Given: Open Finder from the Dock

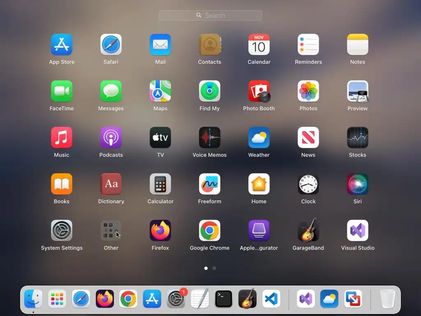Looking at the screenshot, I should (x=33, y=299).
